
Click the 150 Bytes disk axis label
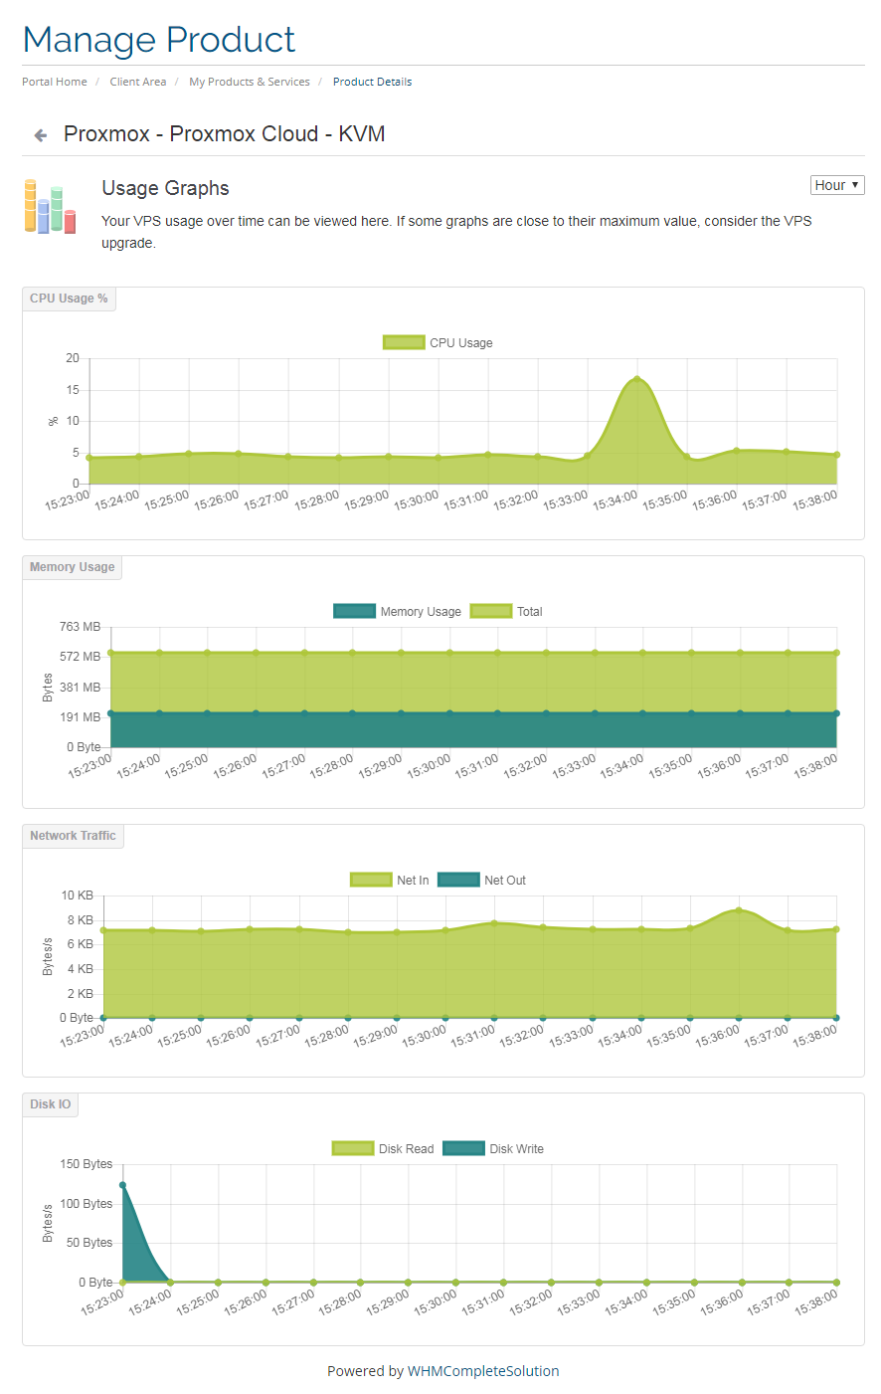point(87,1164)
